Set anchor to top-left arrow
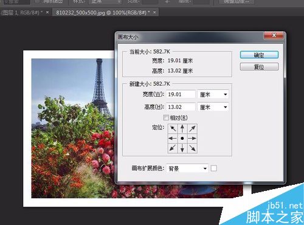Image resolution: width=304 pixels, height=225 pixels. tap(173, 128)
